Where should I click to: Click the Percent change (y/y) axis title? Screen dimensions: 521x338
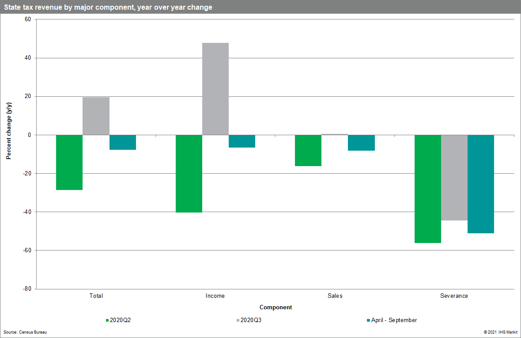click(8, 134)
